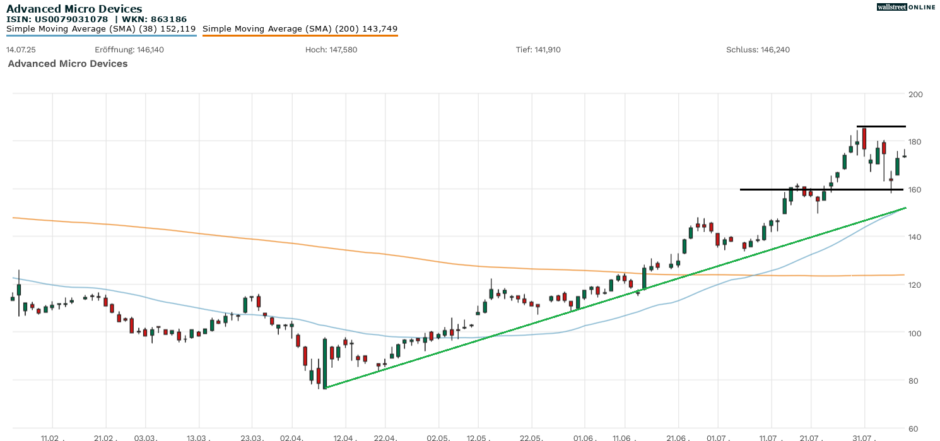The image size is (940, 441).
Task: Click the Schluss: 146,240 value
Action: (x=758, y=49)
